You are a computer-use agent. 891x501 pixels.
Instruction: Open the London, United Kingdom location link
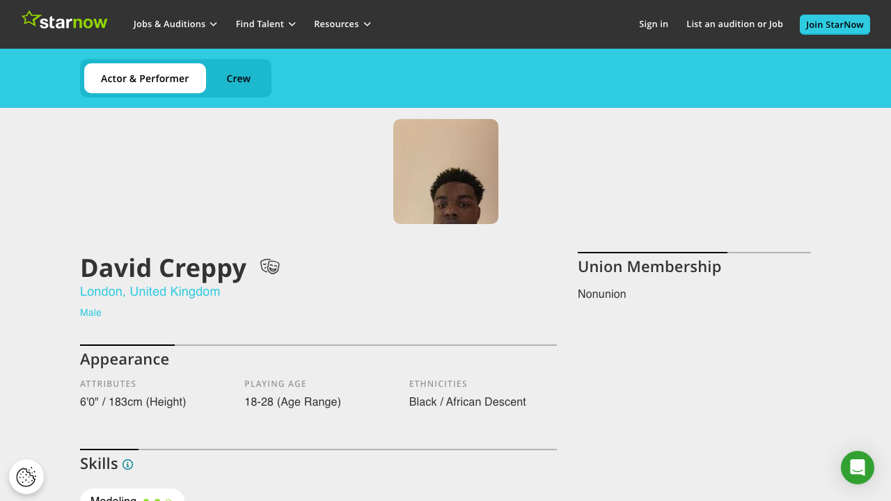[150, 291]
